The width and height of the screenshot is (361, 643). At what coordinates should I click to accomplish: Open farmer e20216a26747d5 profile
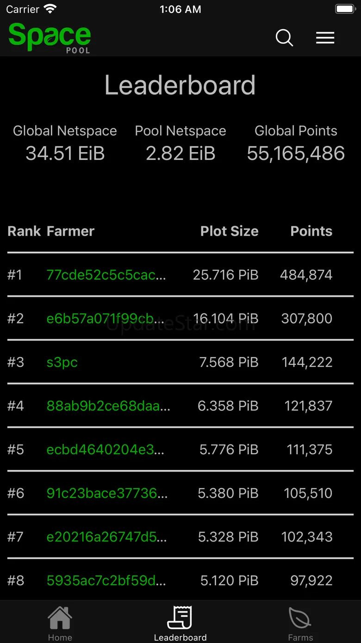(x=106, y=536)
